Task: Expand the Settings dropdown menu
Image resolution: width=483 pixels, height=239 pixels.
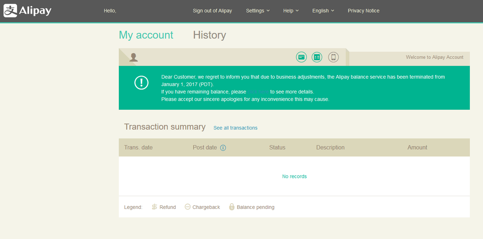Action: [x=258, y=11]
